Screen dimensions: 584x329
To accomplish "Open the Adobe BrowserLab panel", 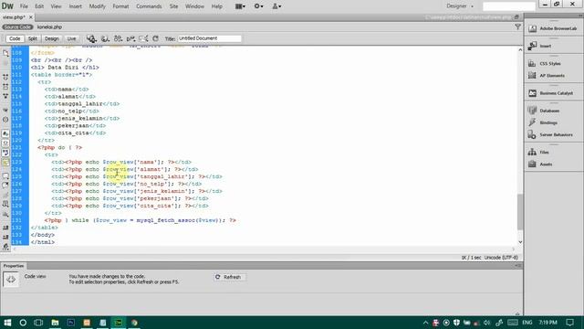I will (554, 28).
